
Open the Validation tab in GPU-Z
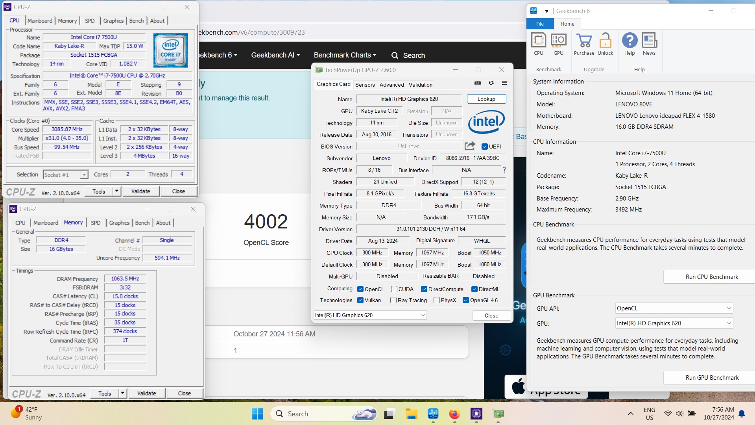420,85
